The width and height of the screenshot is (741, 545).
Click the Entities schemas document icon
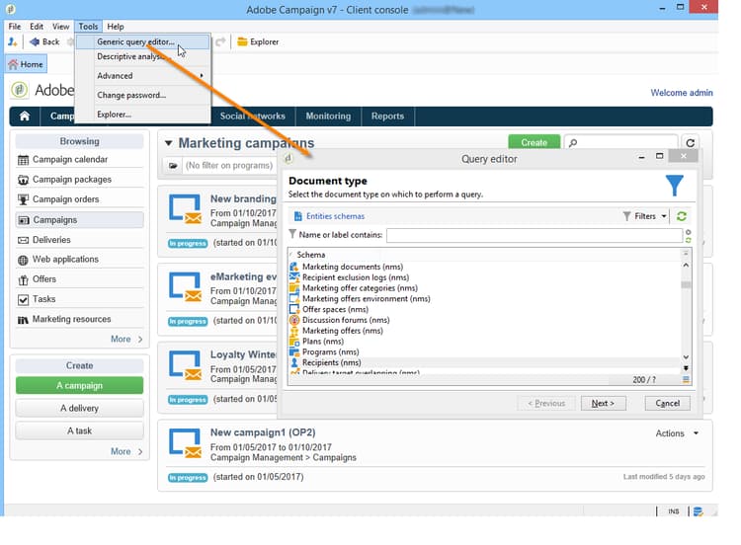click(x=297, y=216)
